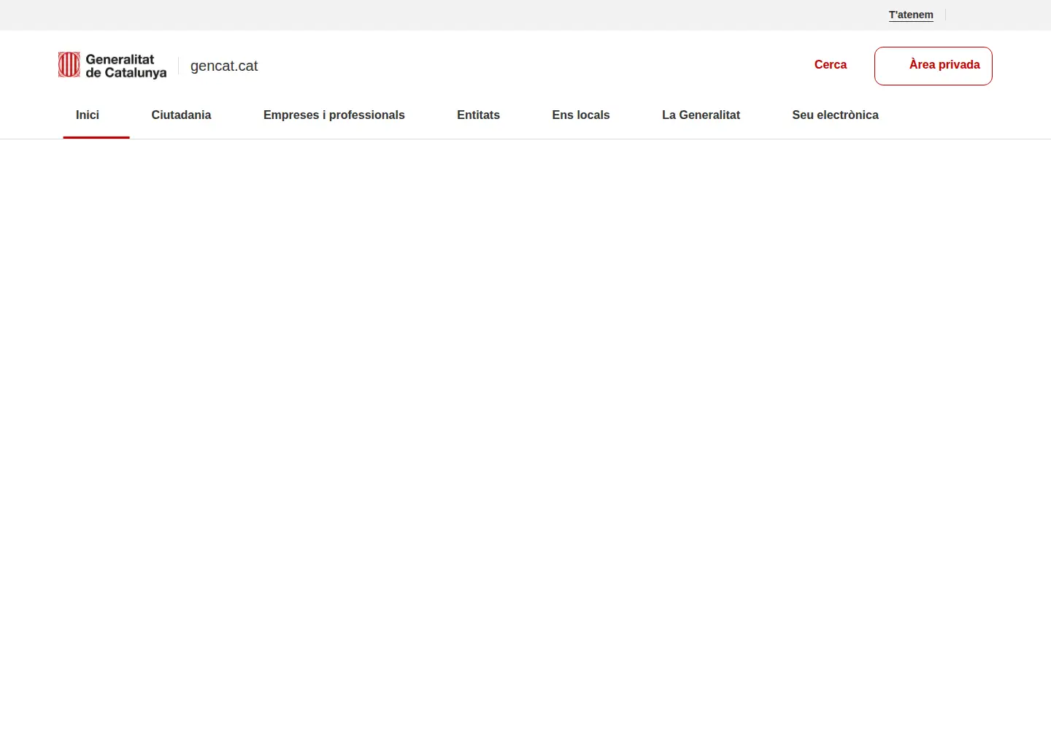This screenshot has height=730, width=1051.
Task: Open the Àrea privada button
Action: 933,66
